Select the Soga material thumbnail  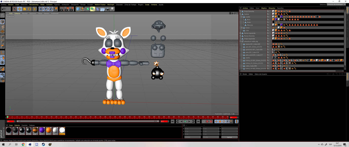tap(35, 131)
